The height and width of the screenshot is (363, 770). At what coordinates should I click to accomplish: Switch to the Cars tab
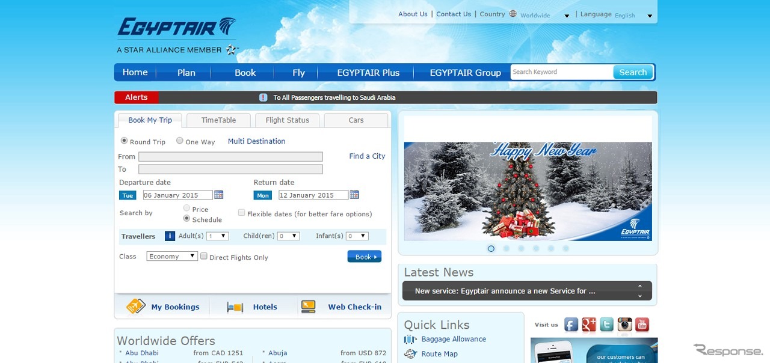pyautogui.click(x=356, y=120)
